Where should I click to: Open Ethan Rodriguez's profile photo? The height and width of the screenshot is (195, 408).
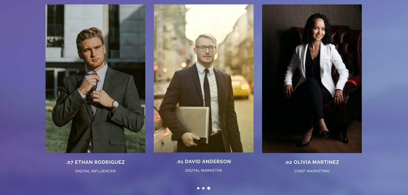point(95,79)
